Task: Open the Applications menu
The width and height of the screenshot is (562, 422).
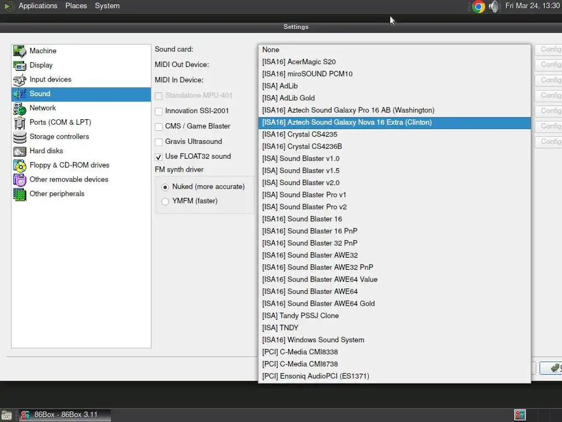Action: click(x=38, y=6)
